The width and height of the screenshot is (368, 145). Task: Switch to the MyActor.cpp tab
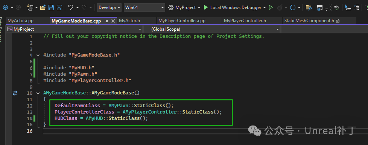[20, 21]
